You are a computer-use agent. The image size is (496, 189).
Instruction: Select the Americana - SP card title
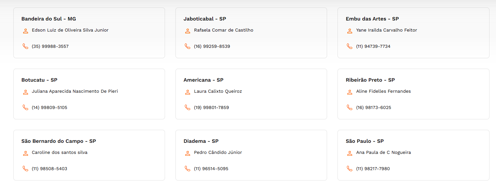pos(203,80)
